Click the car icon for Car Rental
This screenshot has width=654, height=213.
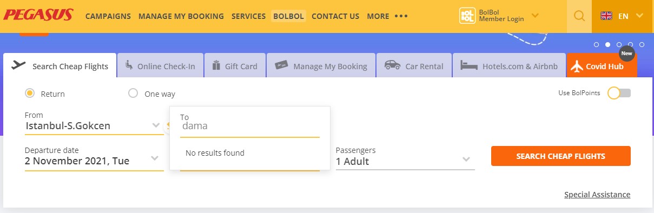pos(392,65)
